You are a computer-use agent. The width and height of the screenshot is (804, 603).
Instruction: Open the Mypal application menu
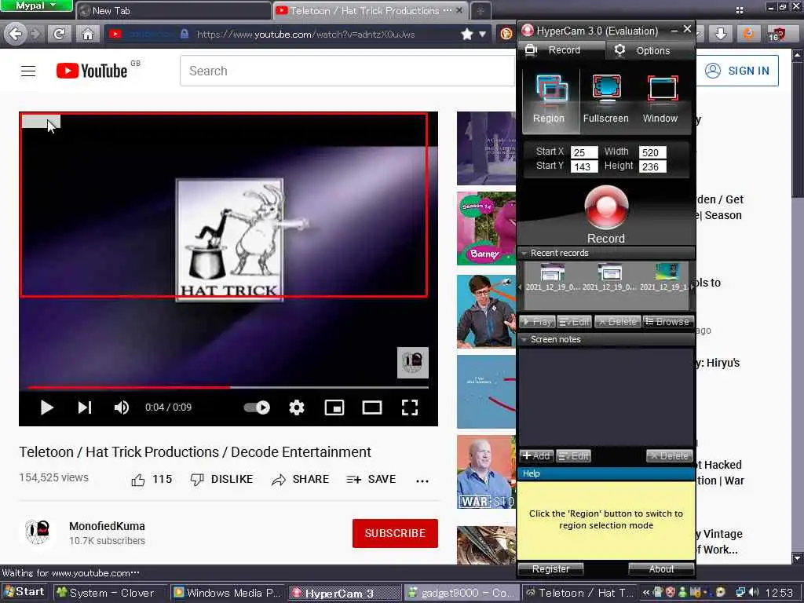(36, 5)
